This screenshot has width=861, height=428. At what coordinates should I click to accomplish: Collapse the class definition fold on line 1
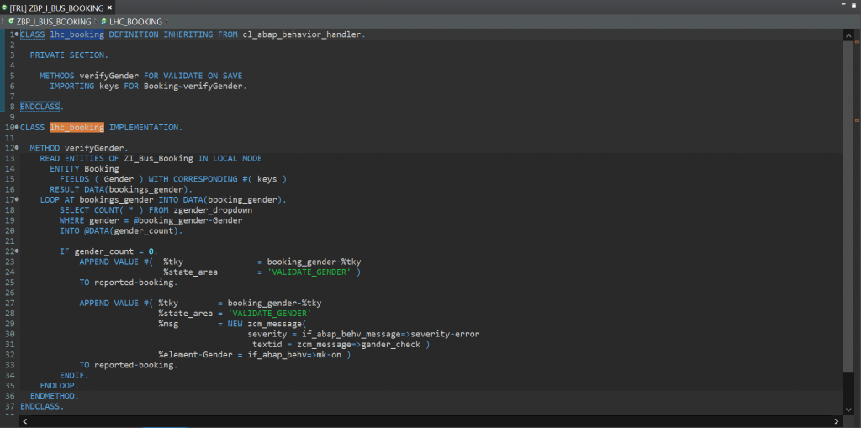tap(17, 34)
